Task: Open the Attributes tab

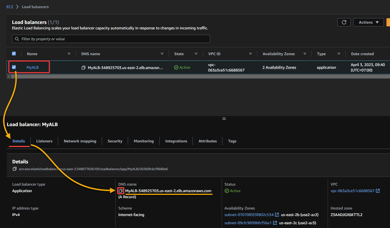Action: (208, 141)
